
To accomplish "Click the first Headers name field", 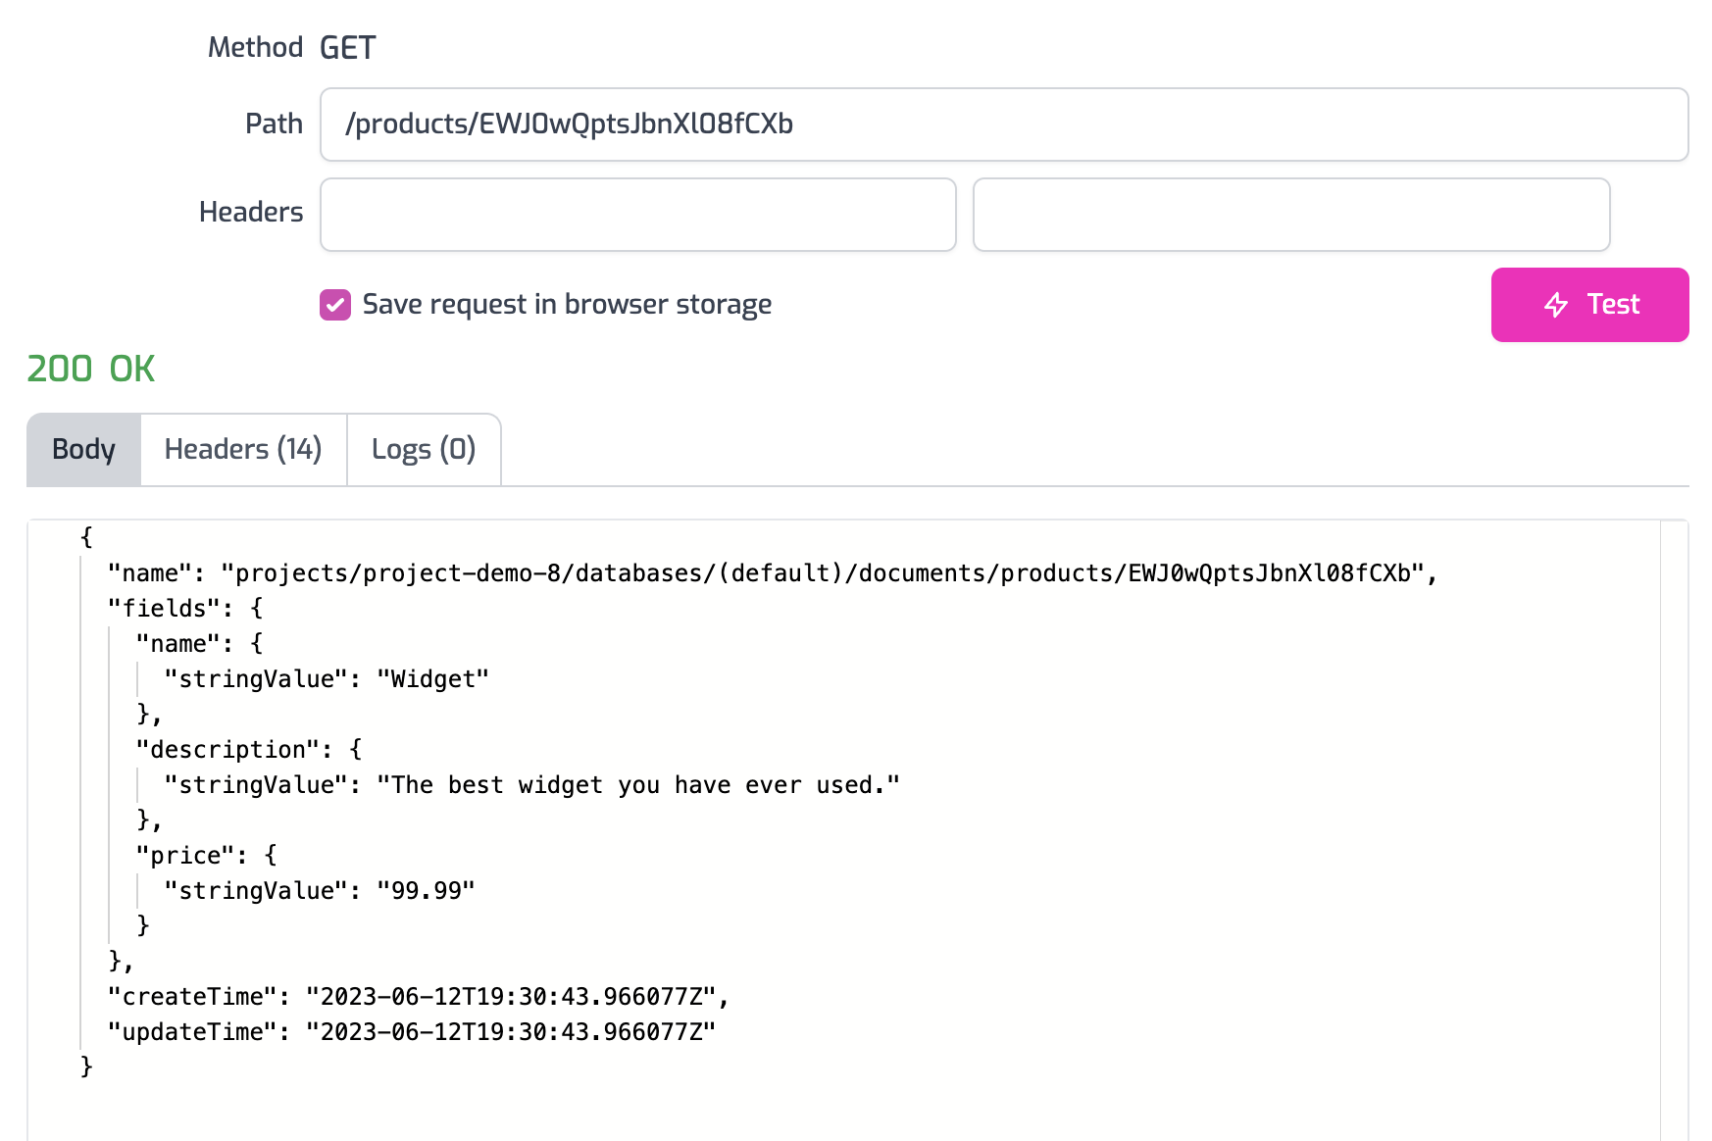I will click(x=637, y=215).
